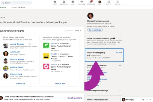Open the Jobs briefcase icon
153x102 pixels.
73,3
